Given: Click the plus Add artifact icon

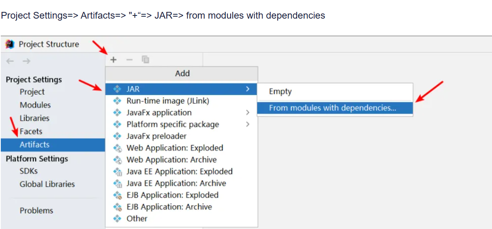Looking at the screenshot, I should tap(114, 60).
